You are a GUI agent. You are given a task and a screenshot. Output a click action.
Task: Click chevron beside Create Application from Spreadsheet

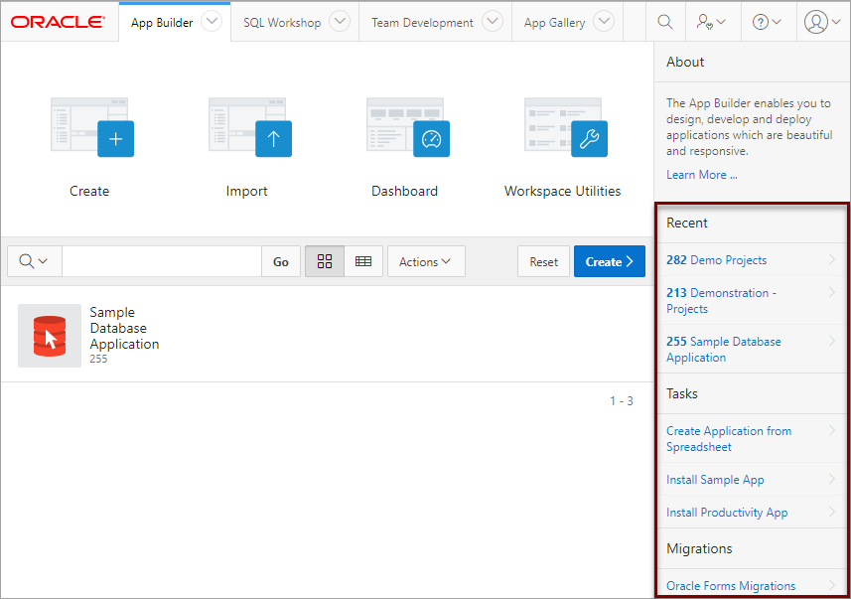pos(832,430)
